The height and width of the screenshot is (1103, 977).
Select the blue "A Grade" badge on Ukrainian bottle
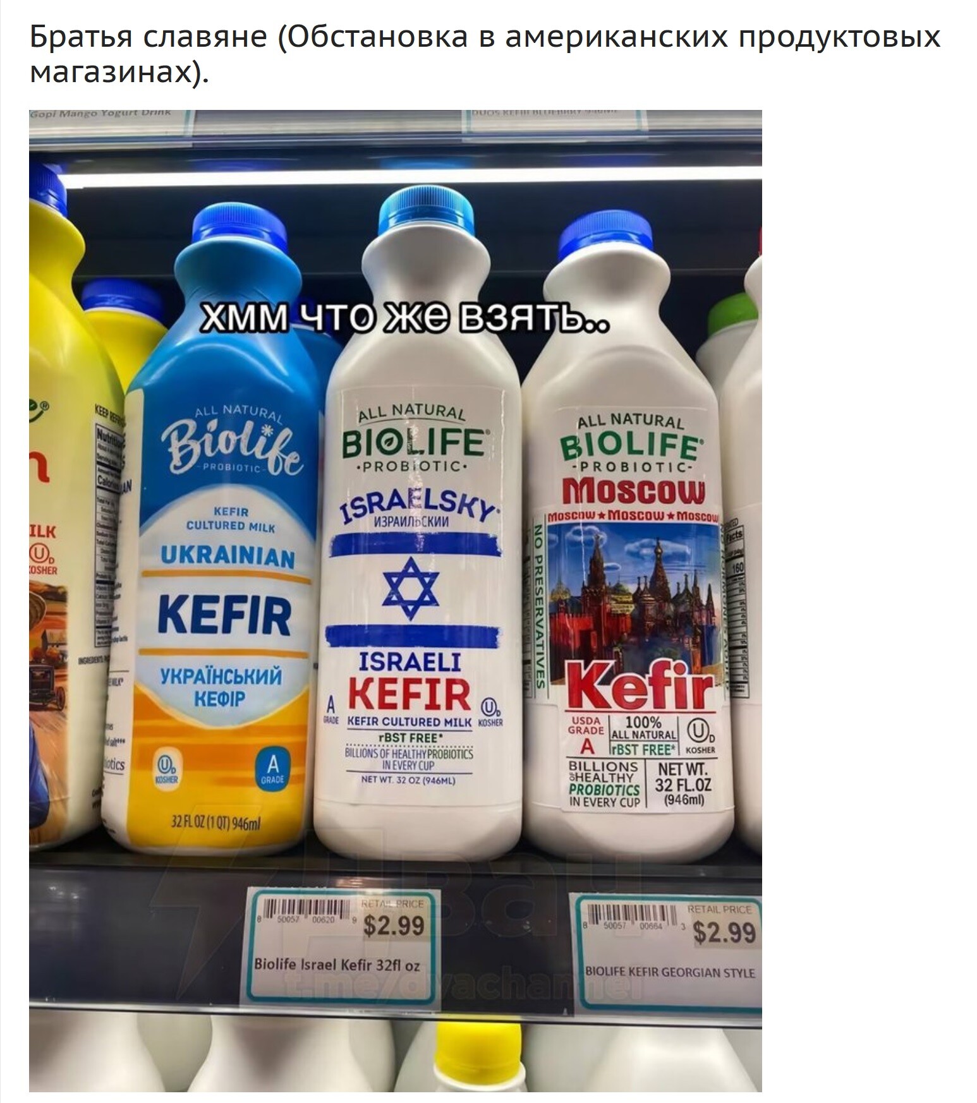pyautogui.click(x=274, y=768)
